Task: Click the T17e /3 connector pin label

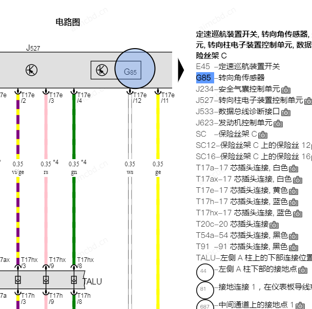Action: (x=56, y=98)
